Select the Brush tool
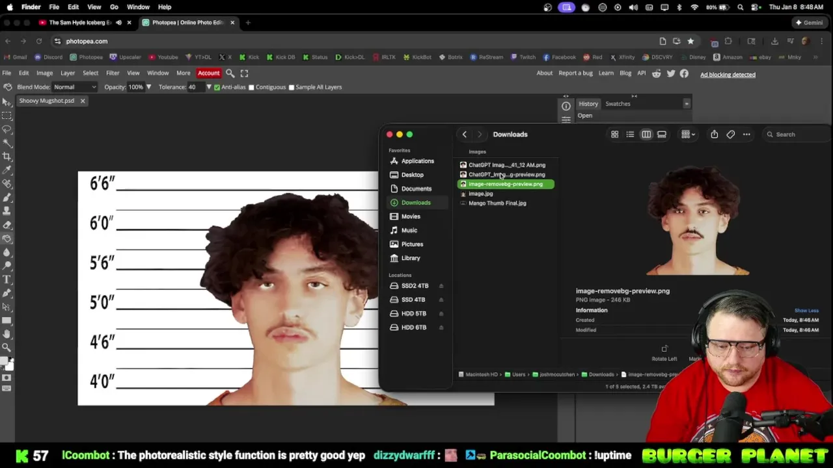This screenshot has width=833, height=468. (x=7, y=198)
